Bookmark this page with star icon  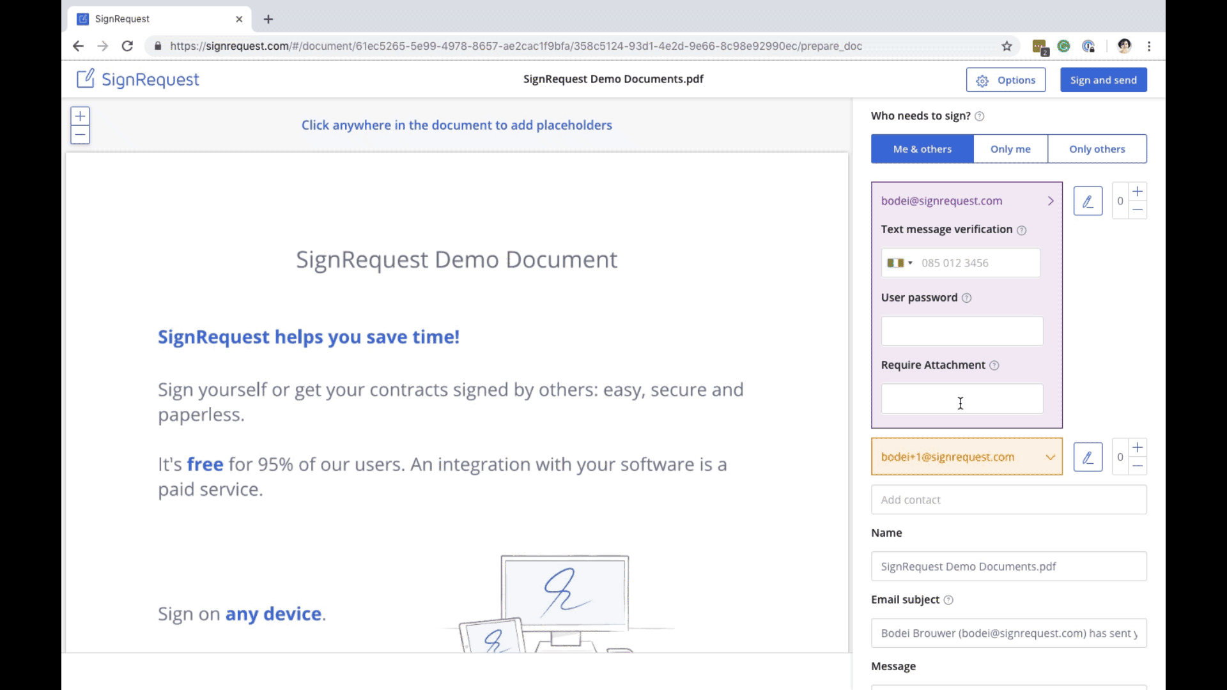tap(1007, 46)
